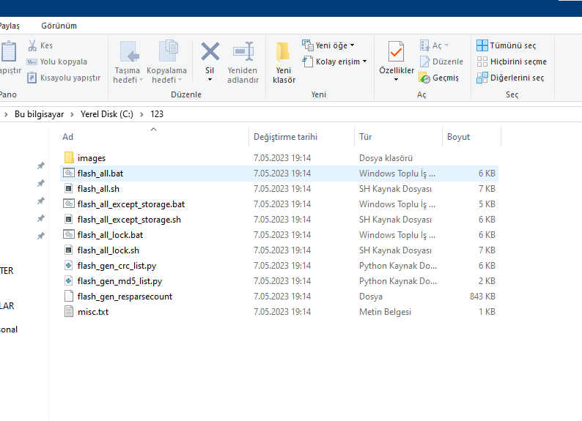Select the flash_all_lock.bat file

point(110,235)
